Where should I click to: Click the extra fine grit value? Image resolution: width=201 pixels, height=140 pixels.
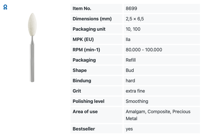(x=135, y=91)
